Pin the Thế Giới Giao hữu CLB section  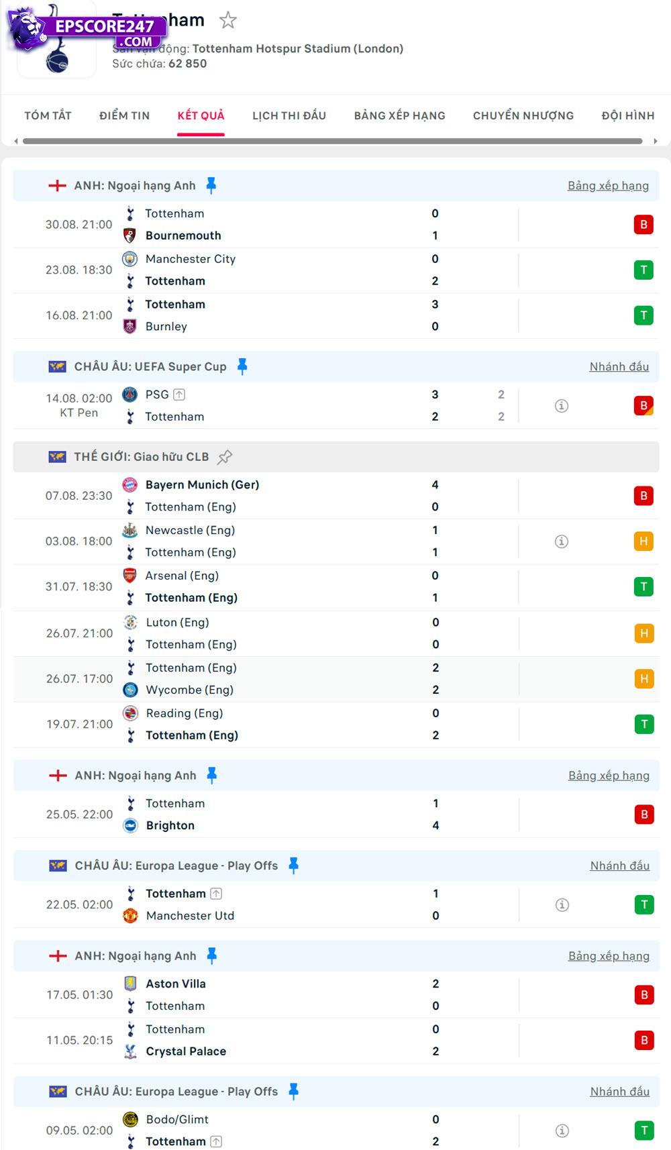click(225, 456)
